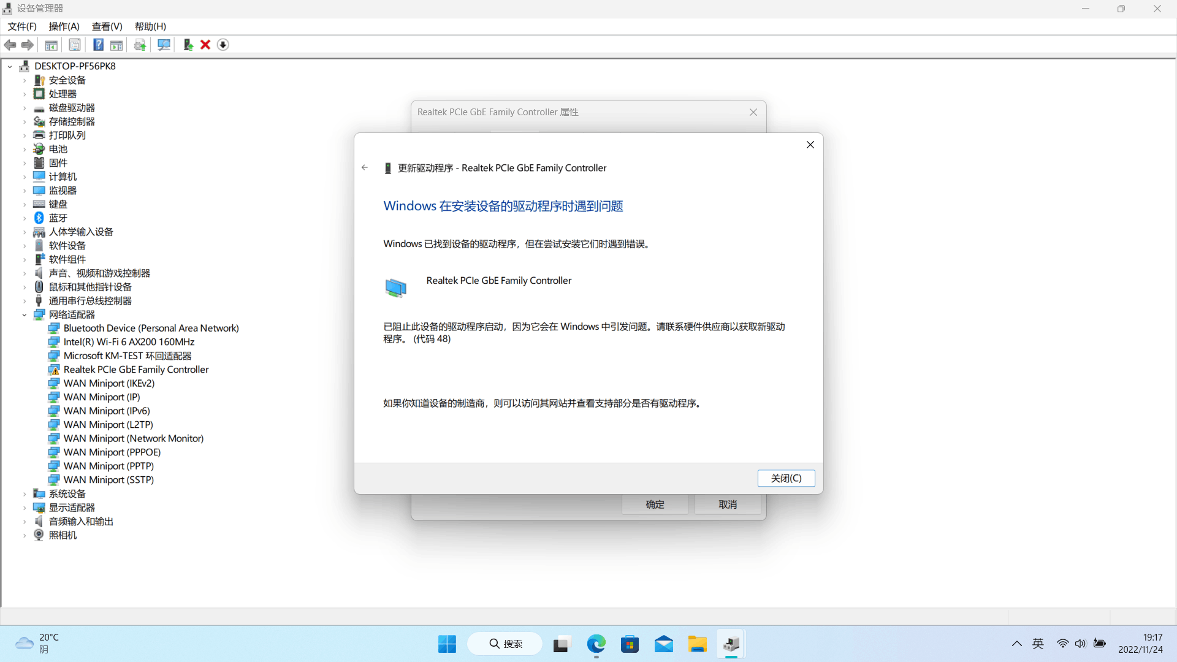Viewport: 1177px width, 662px height.
Task: Click the red X uninstall device icon
Action: (205, 45)
